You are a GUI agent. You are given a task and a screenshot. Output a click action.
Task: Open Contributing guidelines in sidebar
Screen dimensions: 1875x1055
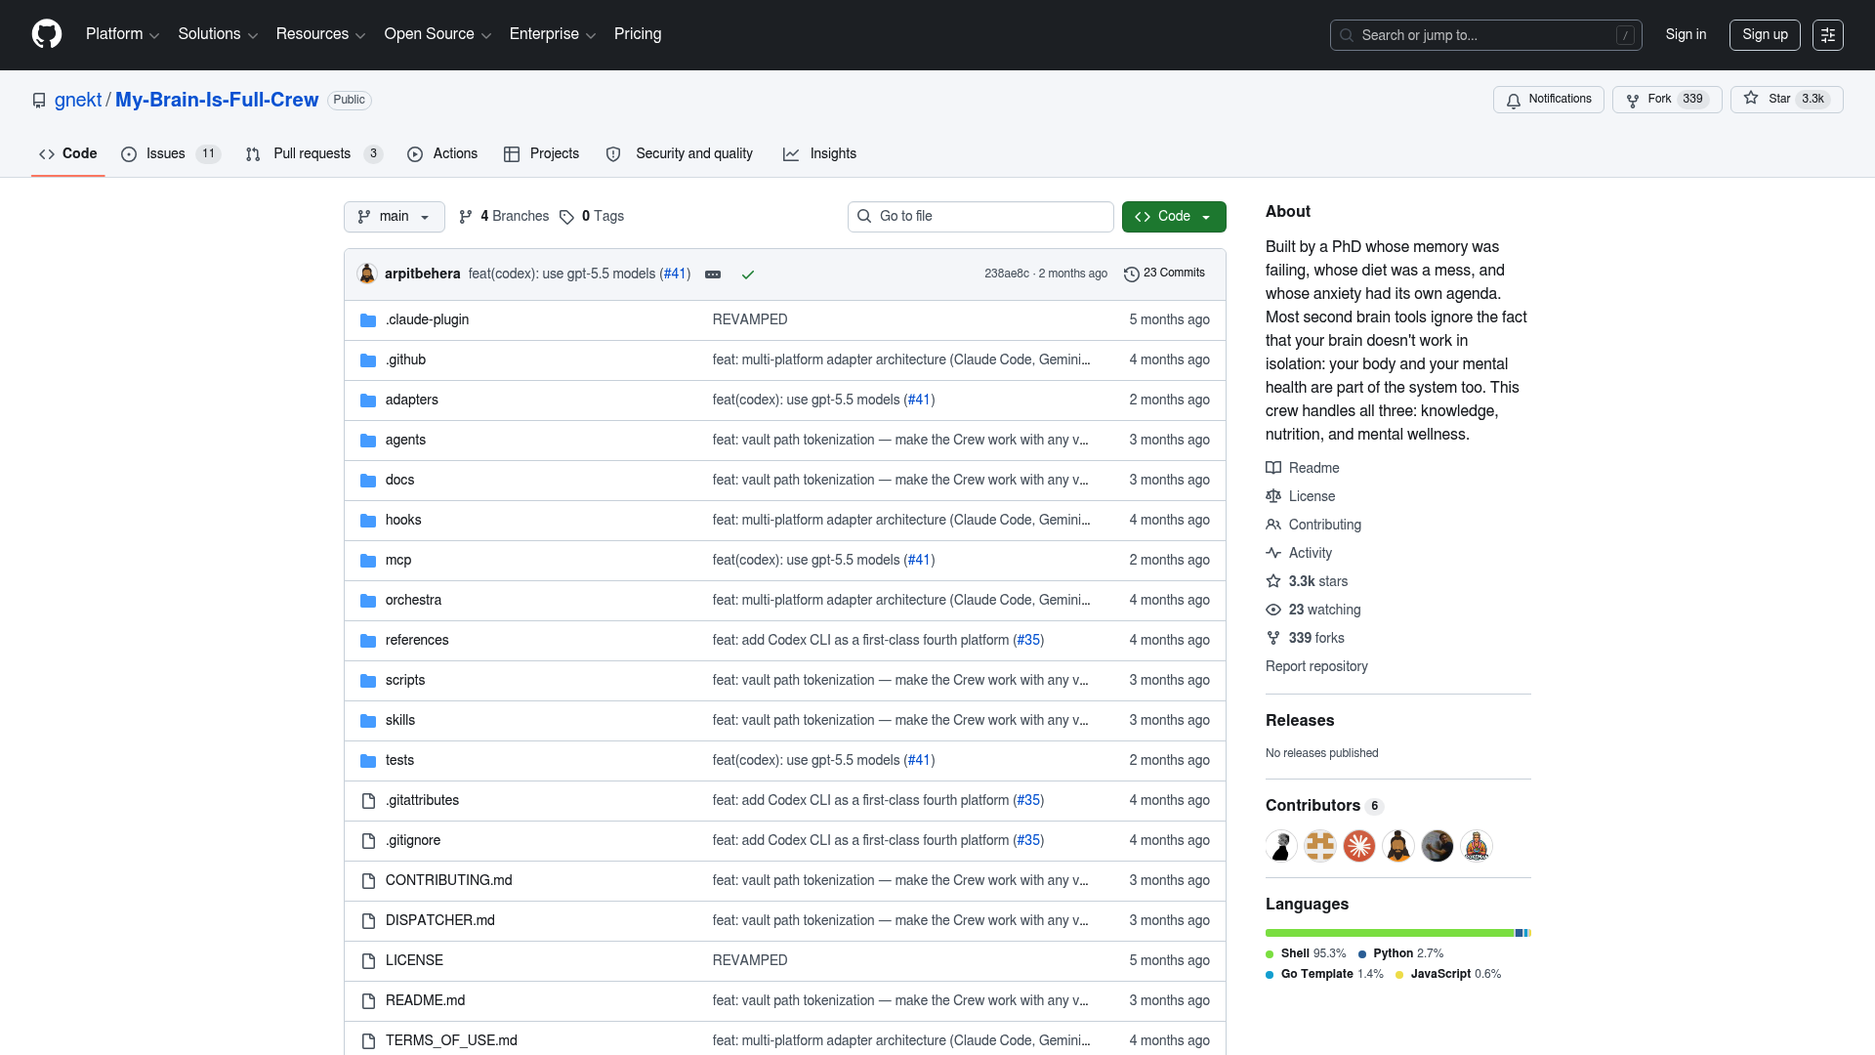tap(1313, 525)
